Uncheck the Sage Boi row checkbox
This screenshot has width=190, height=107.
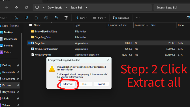(29, 43)
